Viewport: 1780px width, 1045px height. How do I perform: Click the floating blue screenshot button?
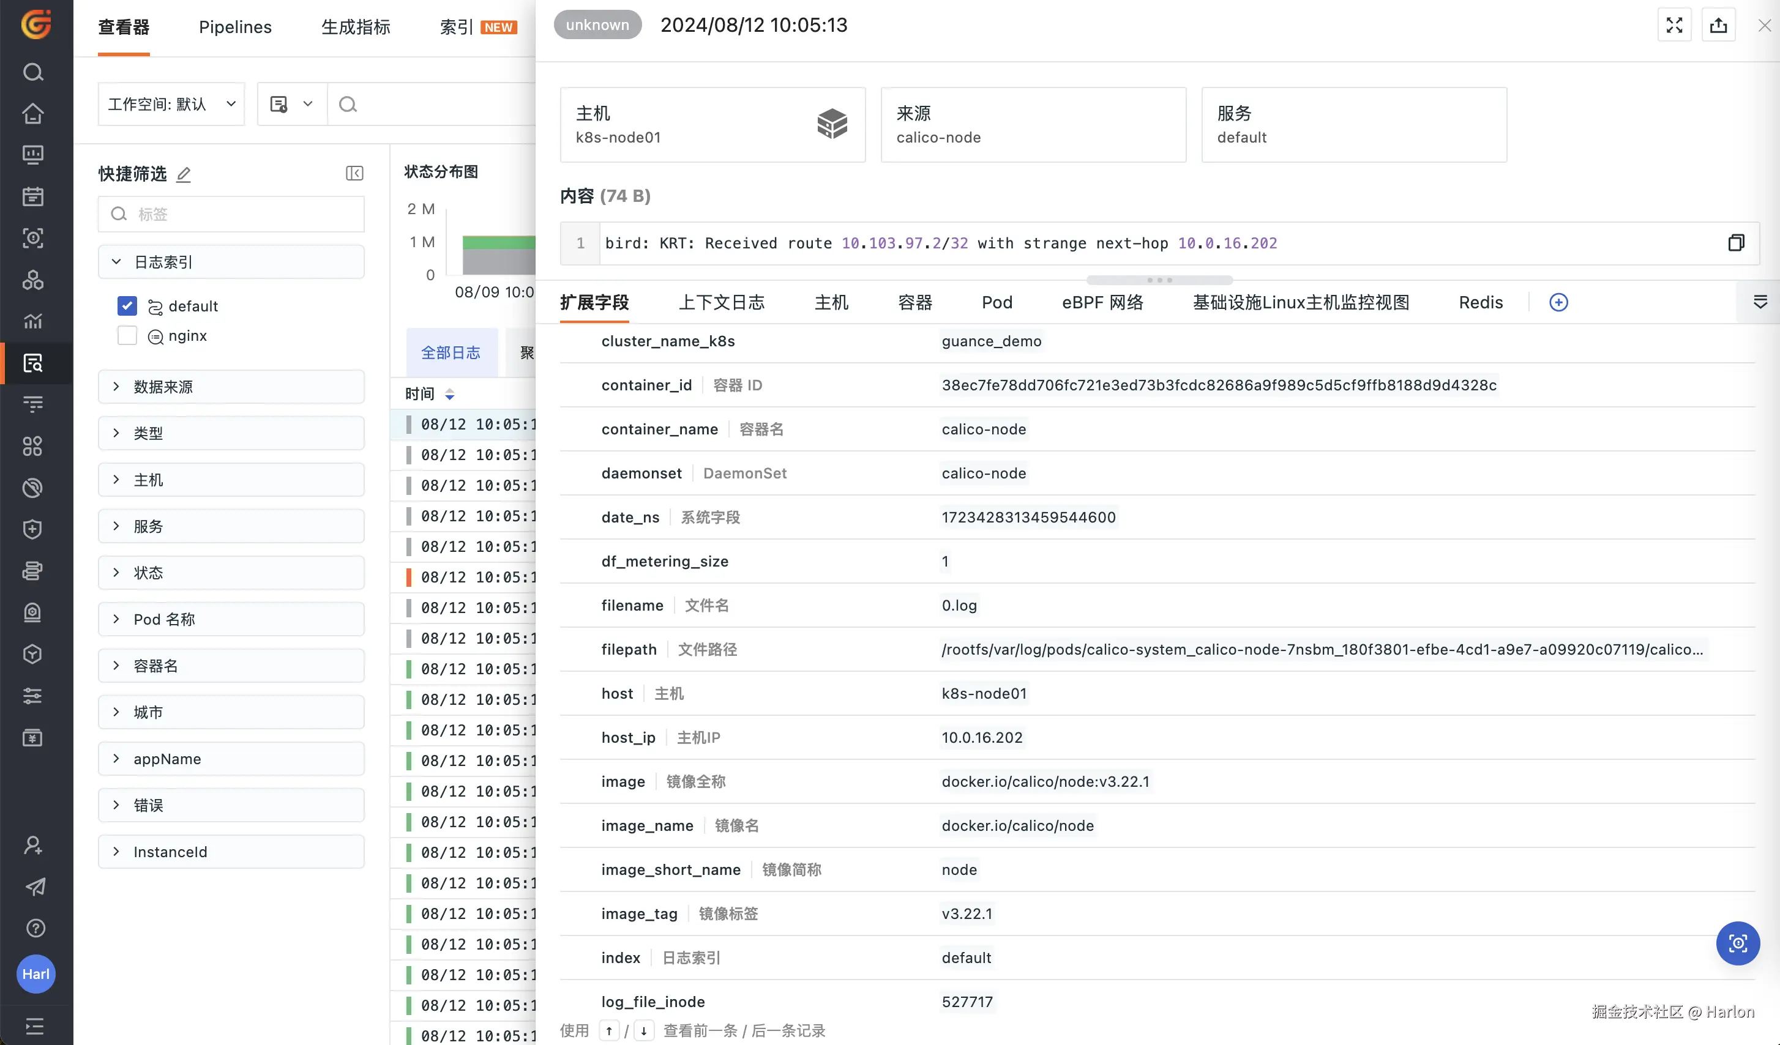pyautogui.click(x=1737, y=943)
